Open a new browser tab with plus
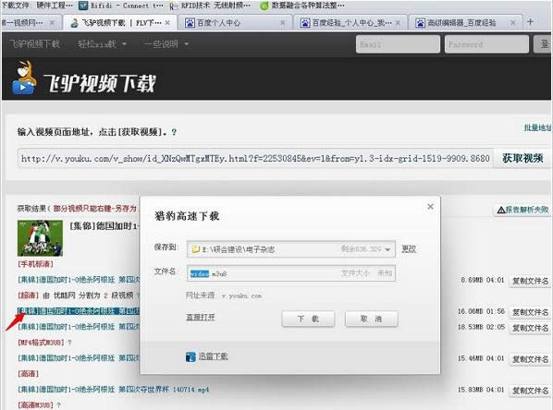The height and width of the screenshot is (410, 553). (530, 22)
